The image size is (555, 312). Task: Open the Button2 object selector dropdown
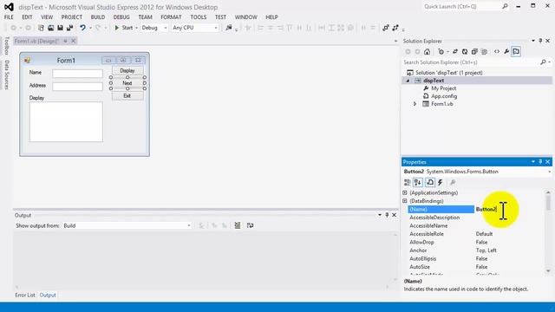tap(549, 172)
